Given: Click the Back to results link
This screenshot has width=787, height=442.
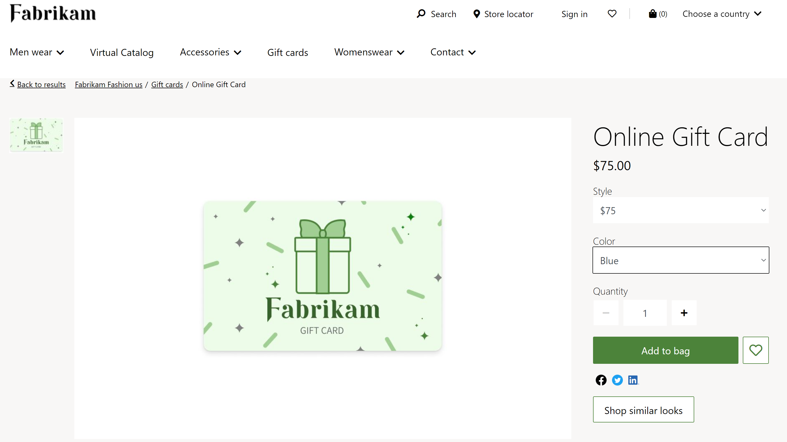Looking at the screenshot, I should (x=37, y=84).
